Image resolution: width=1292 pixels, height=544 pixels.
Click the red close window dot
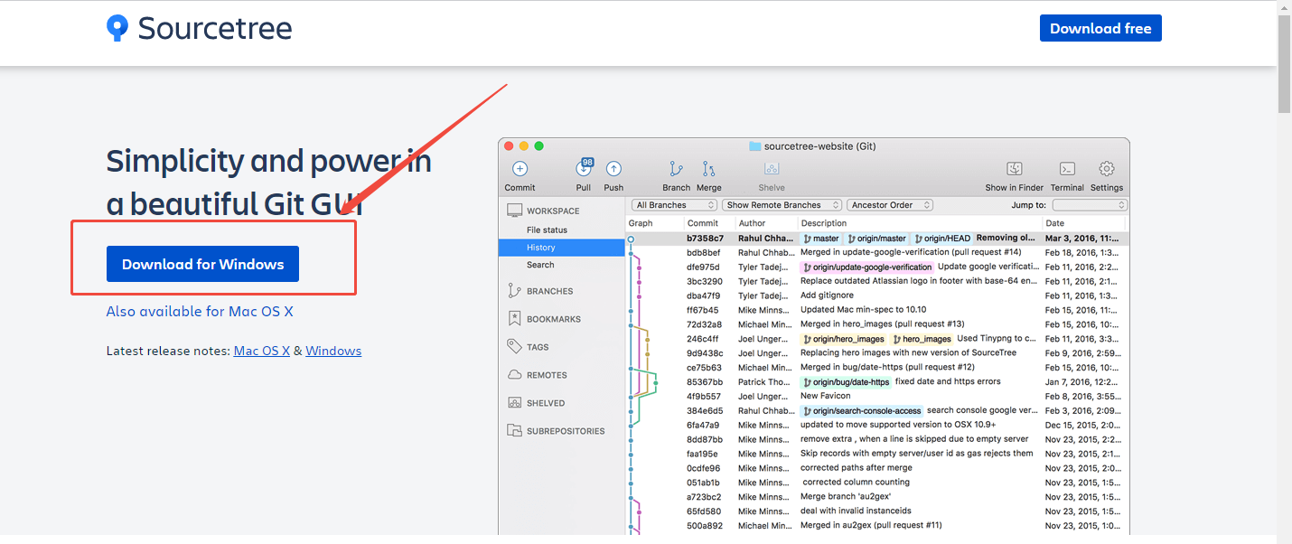click(509, 145)
